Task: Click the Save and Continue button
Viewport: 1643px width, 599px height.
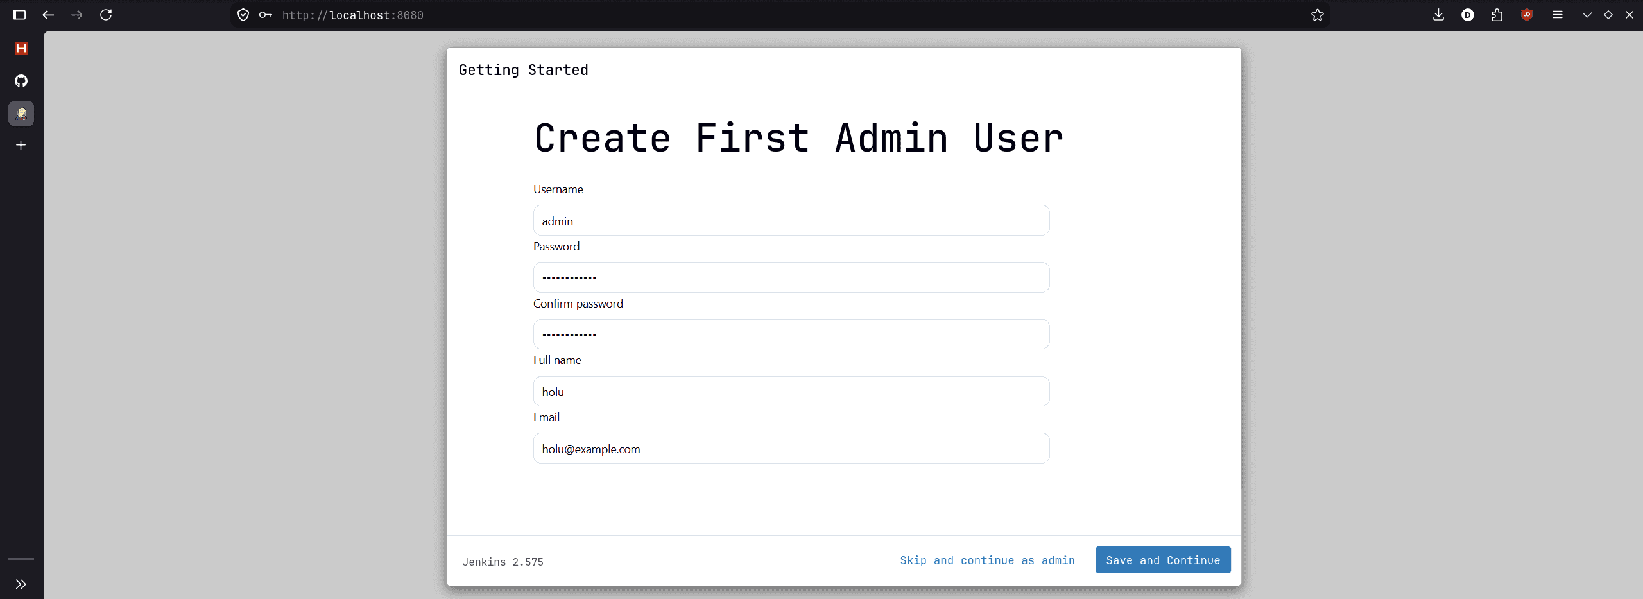Action: 1163,560
